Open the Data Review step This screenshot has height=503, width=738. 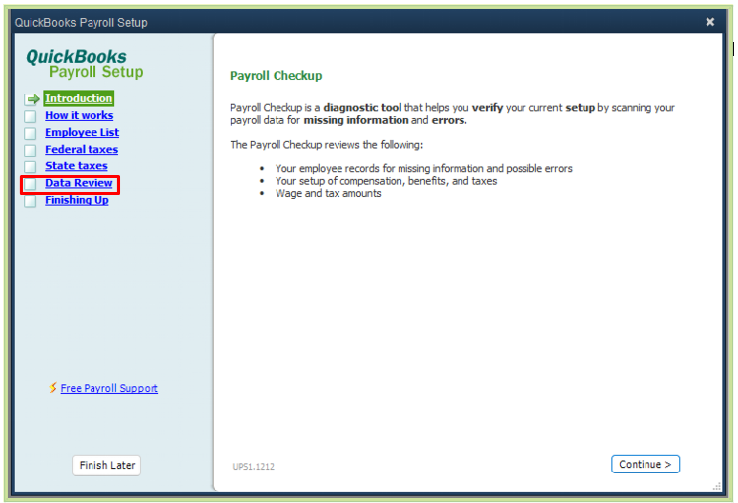(x=79, y=183)
